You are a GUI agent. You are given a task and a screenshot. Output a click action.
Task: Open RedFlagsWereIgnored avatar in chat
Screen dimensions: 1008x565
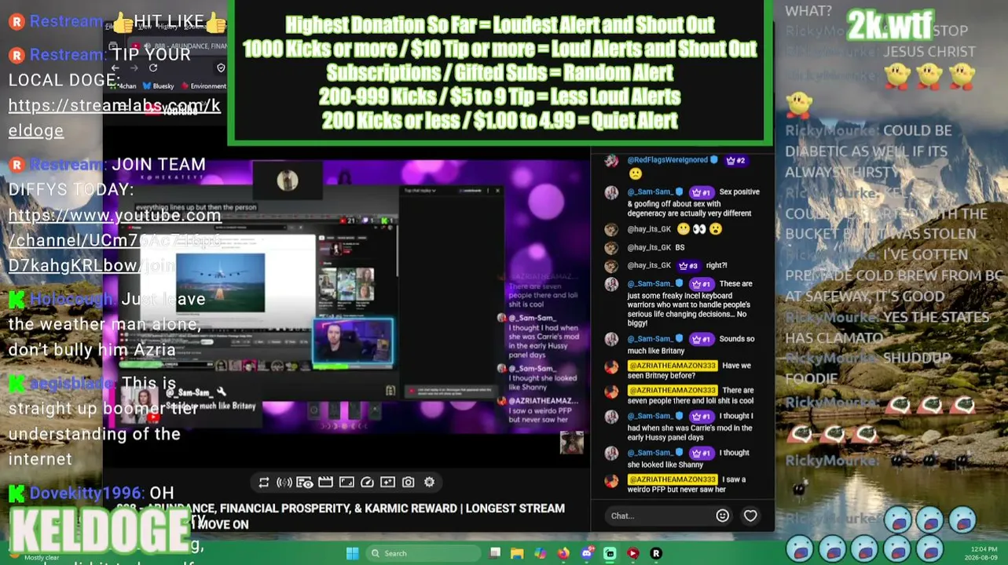610,161
